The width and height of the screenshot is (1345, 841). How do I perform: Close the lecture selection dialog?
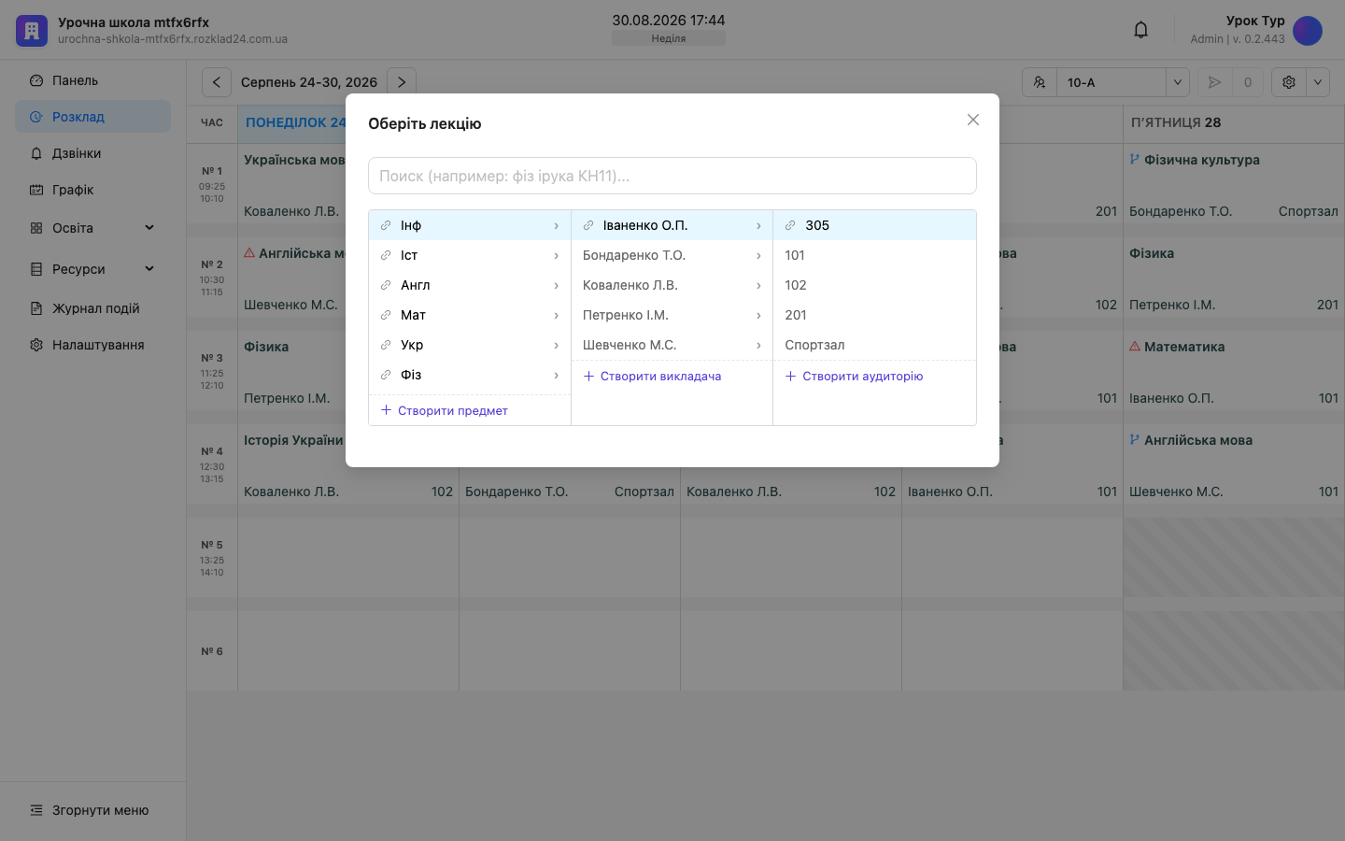(973, 120)
